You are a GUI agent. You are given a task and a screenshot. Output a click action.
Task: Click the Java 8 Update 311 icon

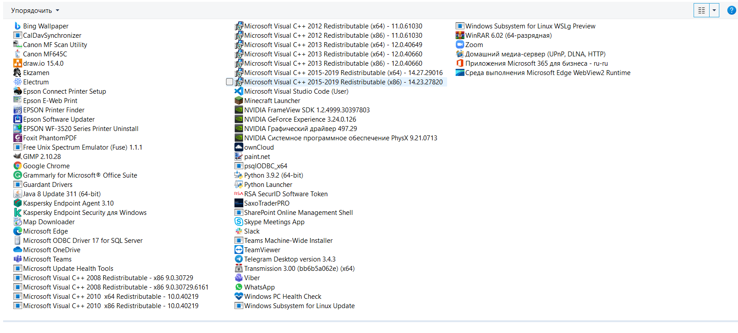tap(18, 194)
